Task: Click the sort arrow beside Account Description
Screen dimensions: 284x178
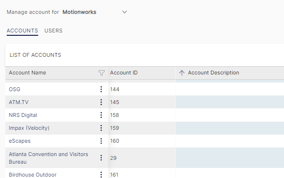Action: [x=182, y=73]
